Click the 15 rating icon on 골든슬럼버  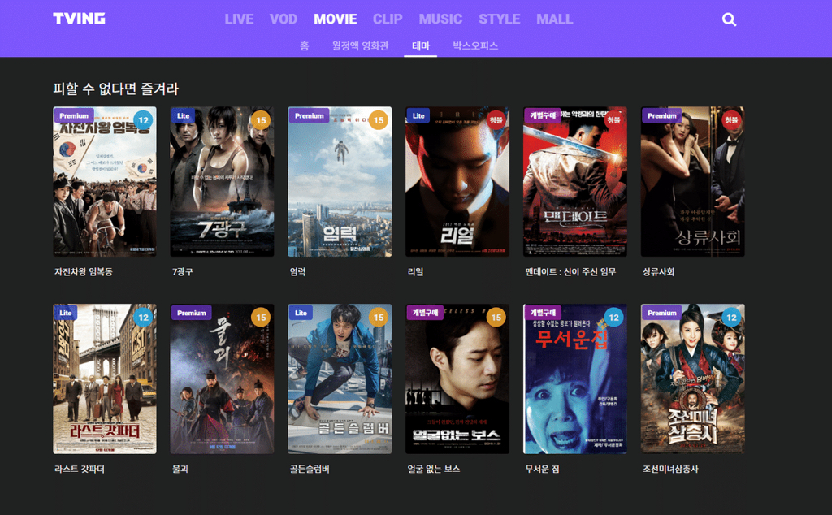click(379, 318)
